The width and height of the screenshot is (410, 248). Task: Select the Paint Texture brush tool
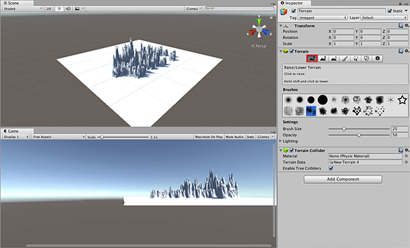click(x=345, y=58)
